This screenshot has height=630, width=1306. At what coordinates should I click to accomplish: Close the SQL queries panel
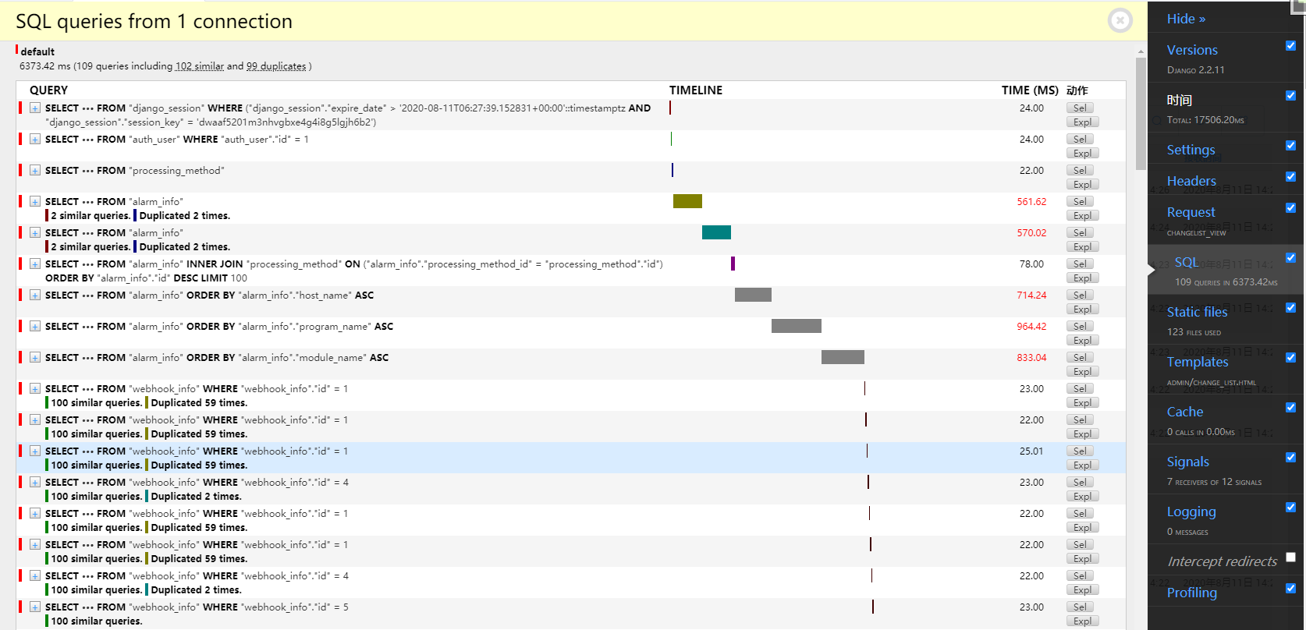pyautogui.click(x=1120, y=20)
